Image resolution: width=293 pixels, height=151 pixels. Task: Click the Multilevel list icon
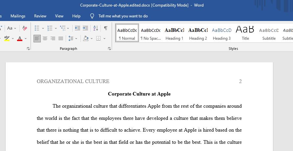[x=63, y=28]
